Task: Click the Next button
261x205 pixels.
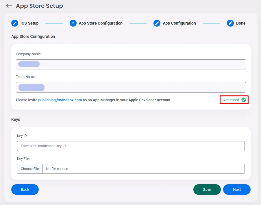Action: [237, 189]
